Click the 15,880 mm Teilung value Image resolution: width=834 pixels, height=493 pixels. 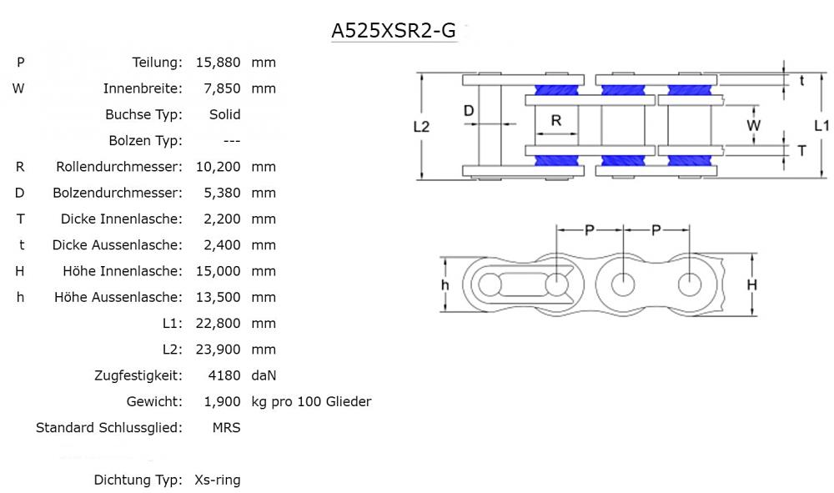point(220,62)
